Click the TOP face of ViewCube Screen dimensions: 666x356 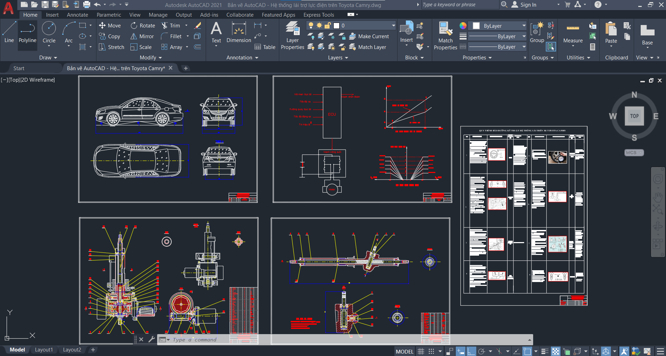tap(634, 116)
